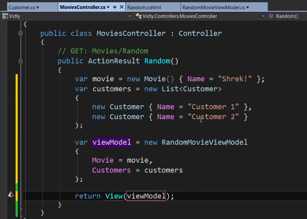The image size is (307, 219).
Task: Open the RandomMovieViewModel.cs tab
Action: 224,7
